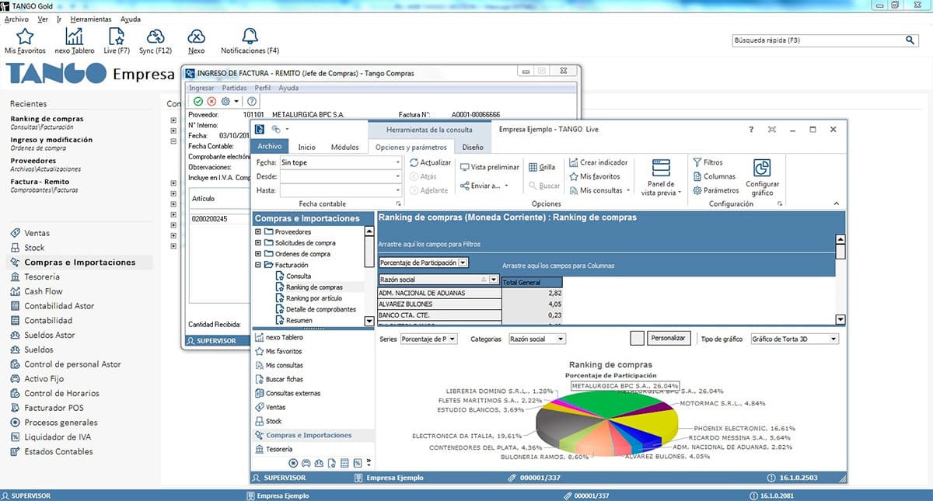Open Herramientas menu in main menu bar
Screen dimensions: 933x501
[x=90, y=19]
